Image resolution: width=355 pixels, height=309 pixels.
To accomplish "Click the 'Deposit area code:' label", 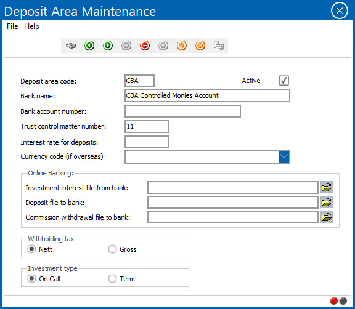I will click(49, 81).
